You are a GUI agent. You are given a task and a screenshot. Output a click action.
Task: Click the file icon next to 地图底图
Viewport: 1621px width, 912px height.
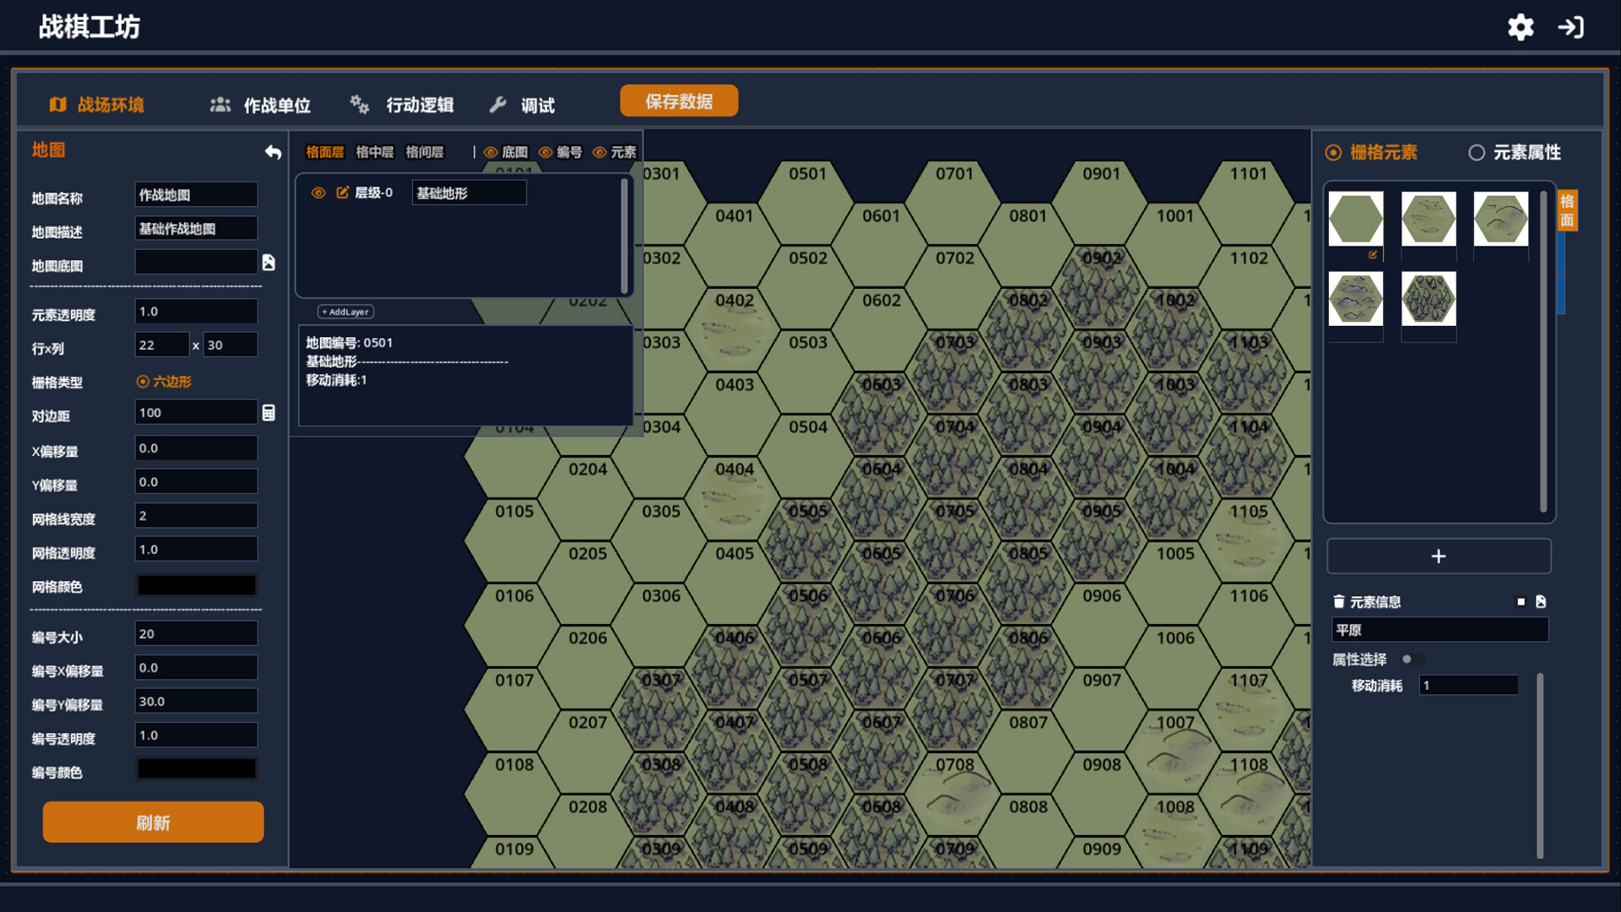268,263
